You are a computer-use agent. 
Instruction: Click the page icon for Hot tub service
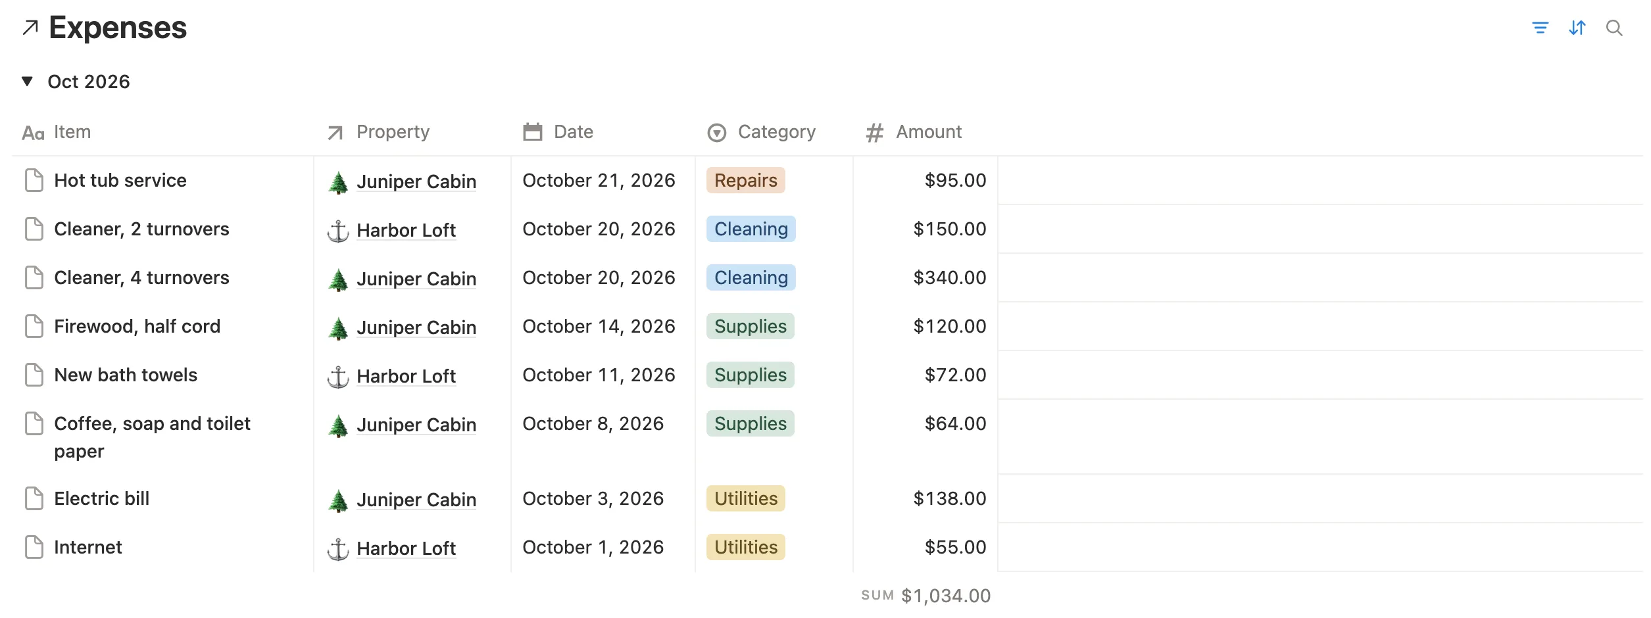pos(34,180)
